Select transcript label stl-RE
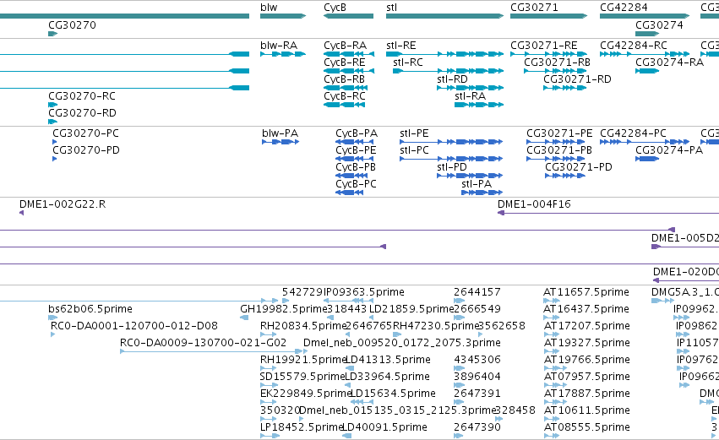This screenshot has height=440, width=719. [x=401, y=46]
